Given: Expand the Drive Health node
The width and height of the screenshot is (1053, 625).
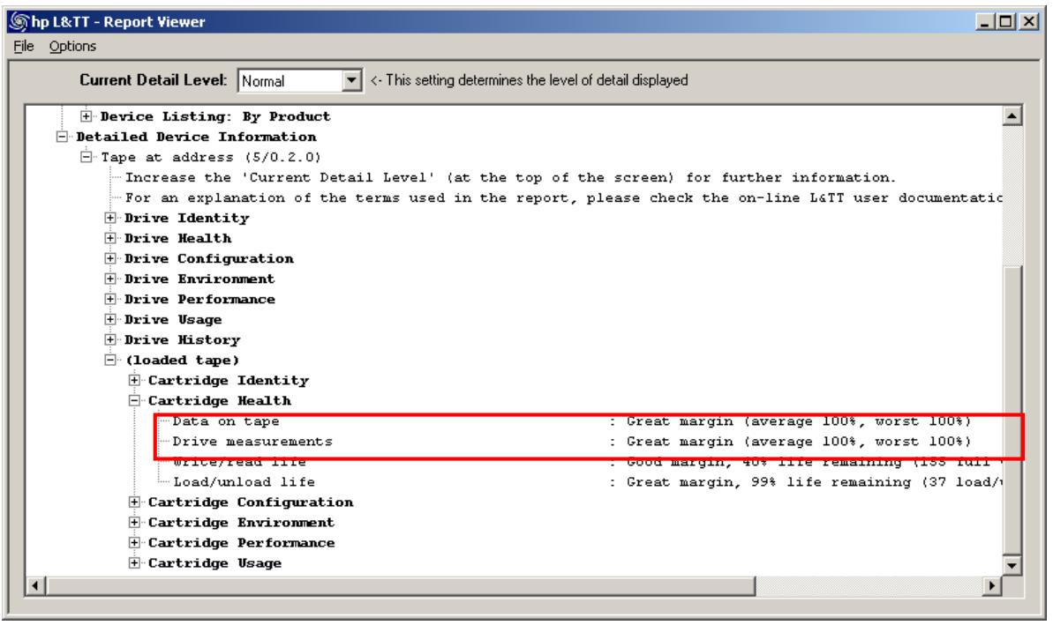Looking at the screenshot, I should [x=110, y=237].
